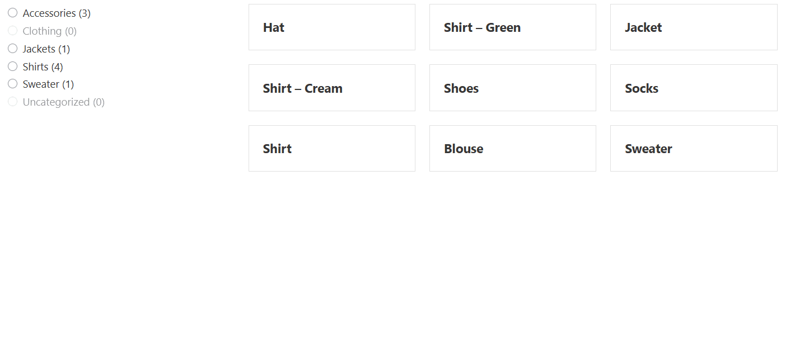Open the Shirt – Cream product card
The height and width of the screenshot is (342, 795).
[331, 88]
